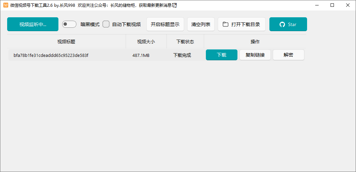This screenshot has height=172, width=356.
Task: Click the app logo in the title bar
Action: point(5,5)
